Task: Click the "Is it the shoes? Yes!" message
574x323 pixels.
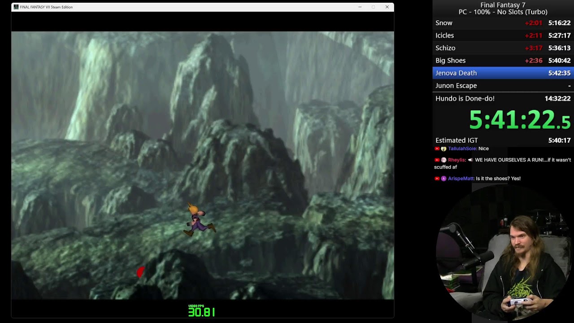Action: (498, 179)
